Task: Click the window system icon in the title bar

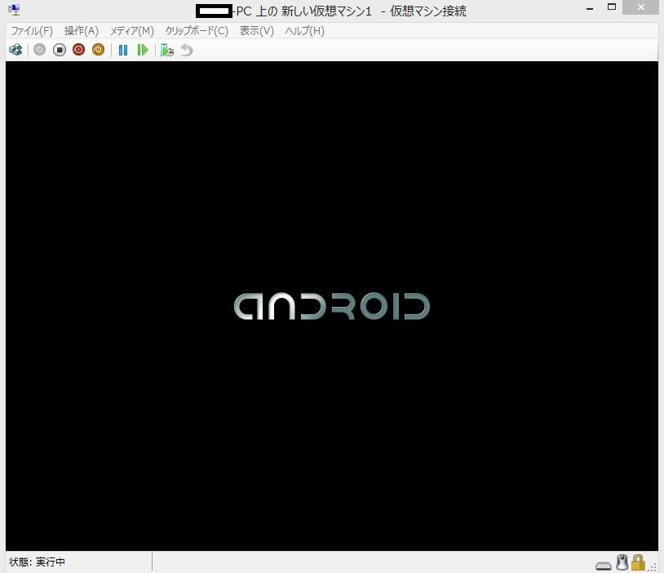Action: [x=14, y=9]
